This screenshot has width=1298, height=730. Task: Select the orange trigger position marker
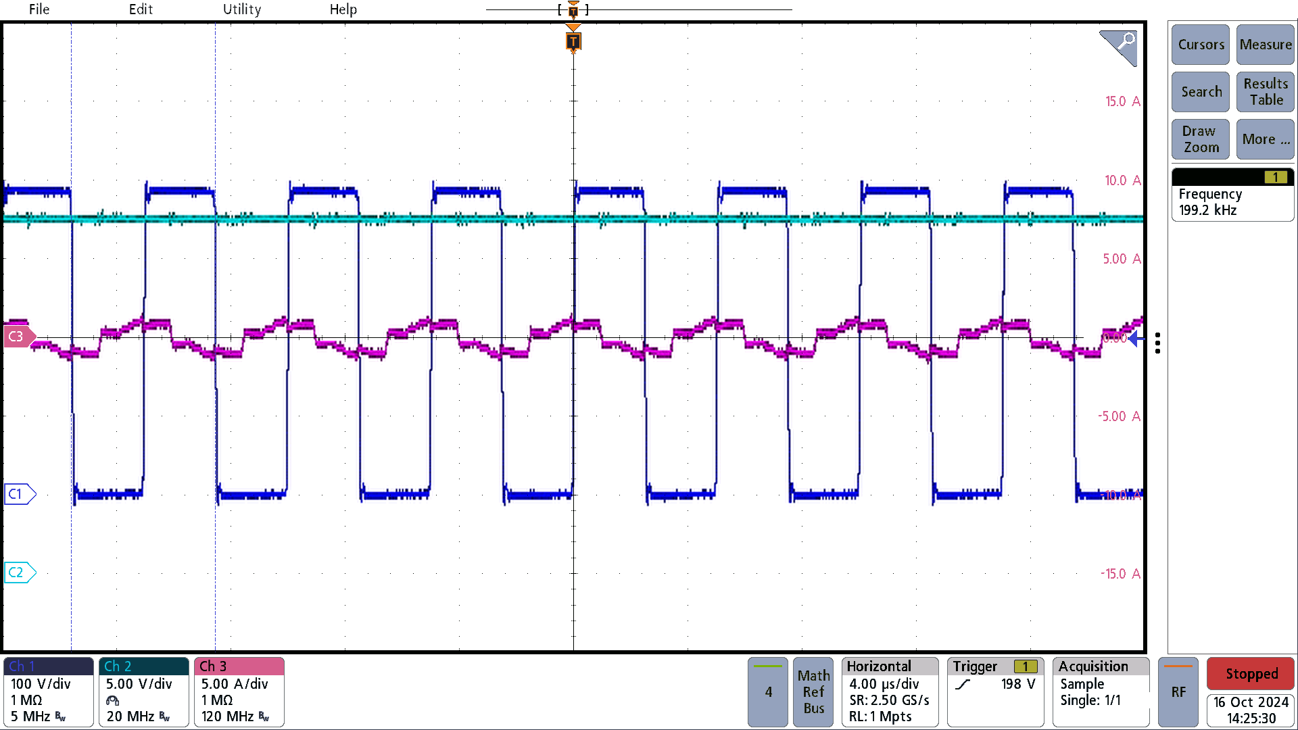tap(573, 42)
